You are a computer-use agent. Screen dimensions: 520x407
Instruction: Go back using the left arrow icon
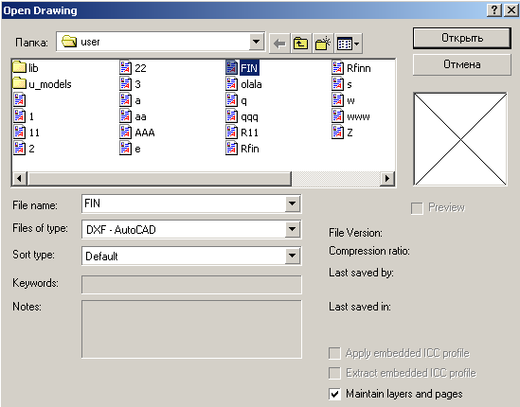pyautogui.click(x=279, y=44)
